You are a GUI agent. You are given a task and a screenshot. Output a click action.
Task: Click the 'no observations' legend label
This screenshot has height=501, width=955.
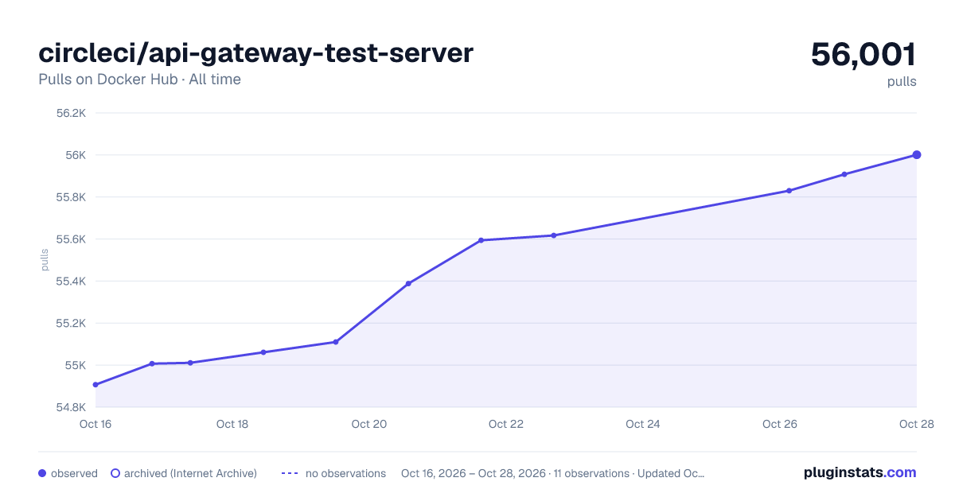tap(345, 473)
